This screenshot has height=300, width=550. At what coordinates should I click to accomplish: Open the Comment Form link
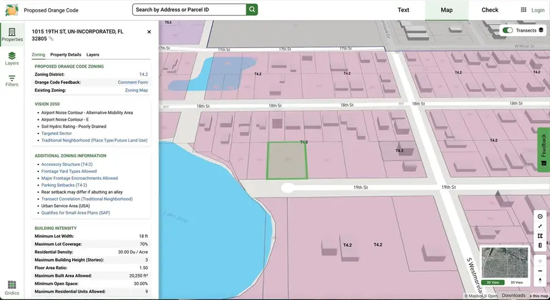pos(133,82)
